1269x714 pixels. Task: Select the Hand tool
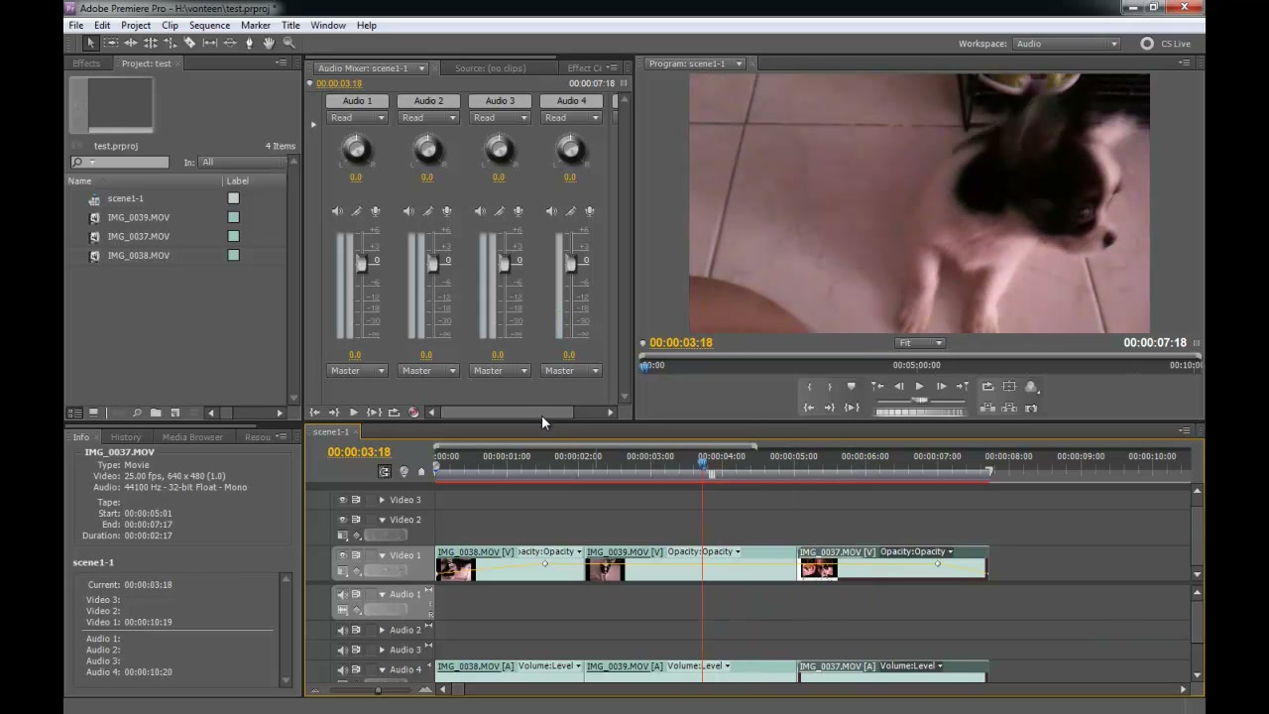(x=269, y=44)
